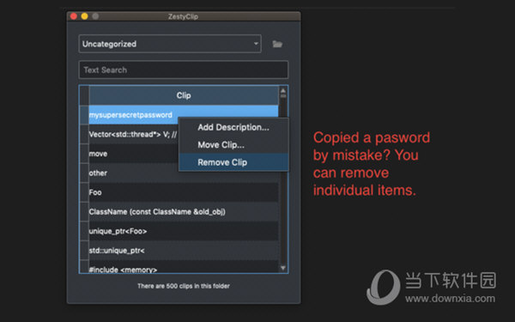Open the folder manager icon

tap(277, 44)
